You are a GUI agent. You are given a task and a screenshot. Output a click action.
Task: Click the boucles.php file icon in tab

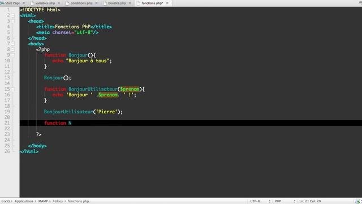105,3
